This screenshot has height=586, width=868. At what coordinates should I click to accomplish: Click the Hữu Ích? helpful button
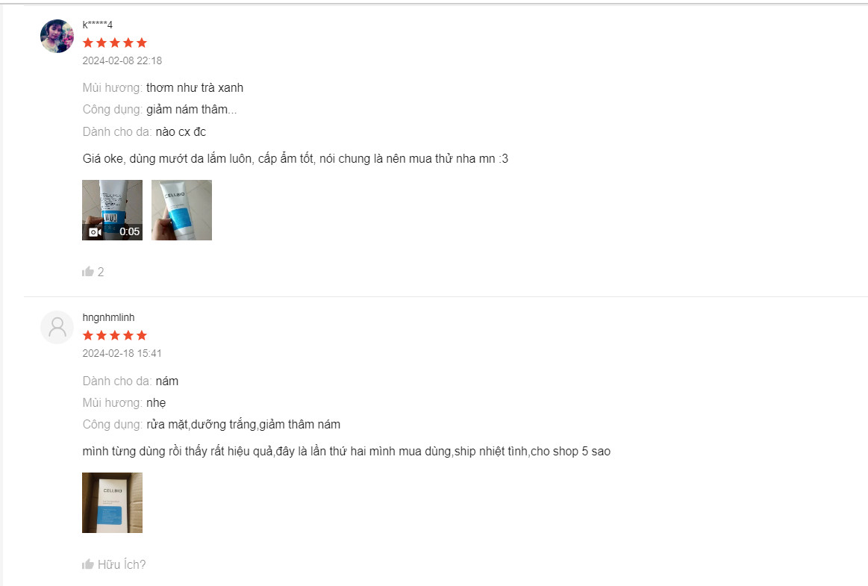tap(114, 564)
